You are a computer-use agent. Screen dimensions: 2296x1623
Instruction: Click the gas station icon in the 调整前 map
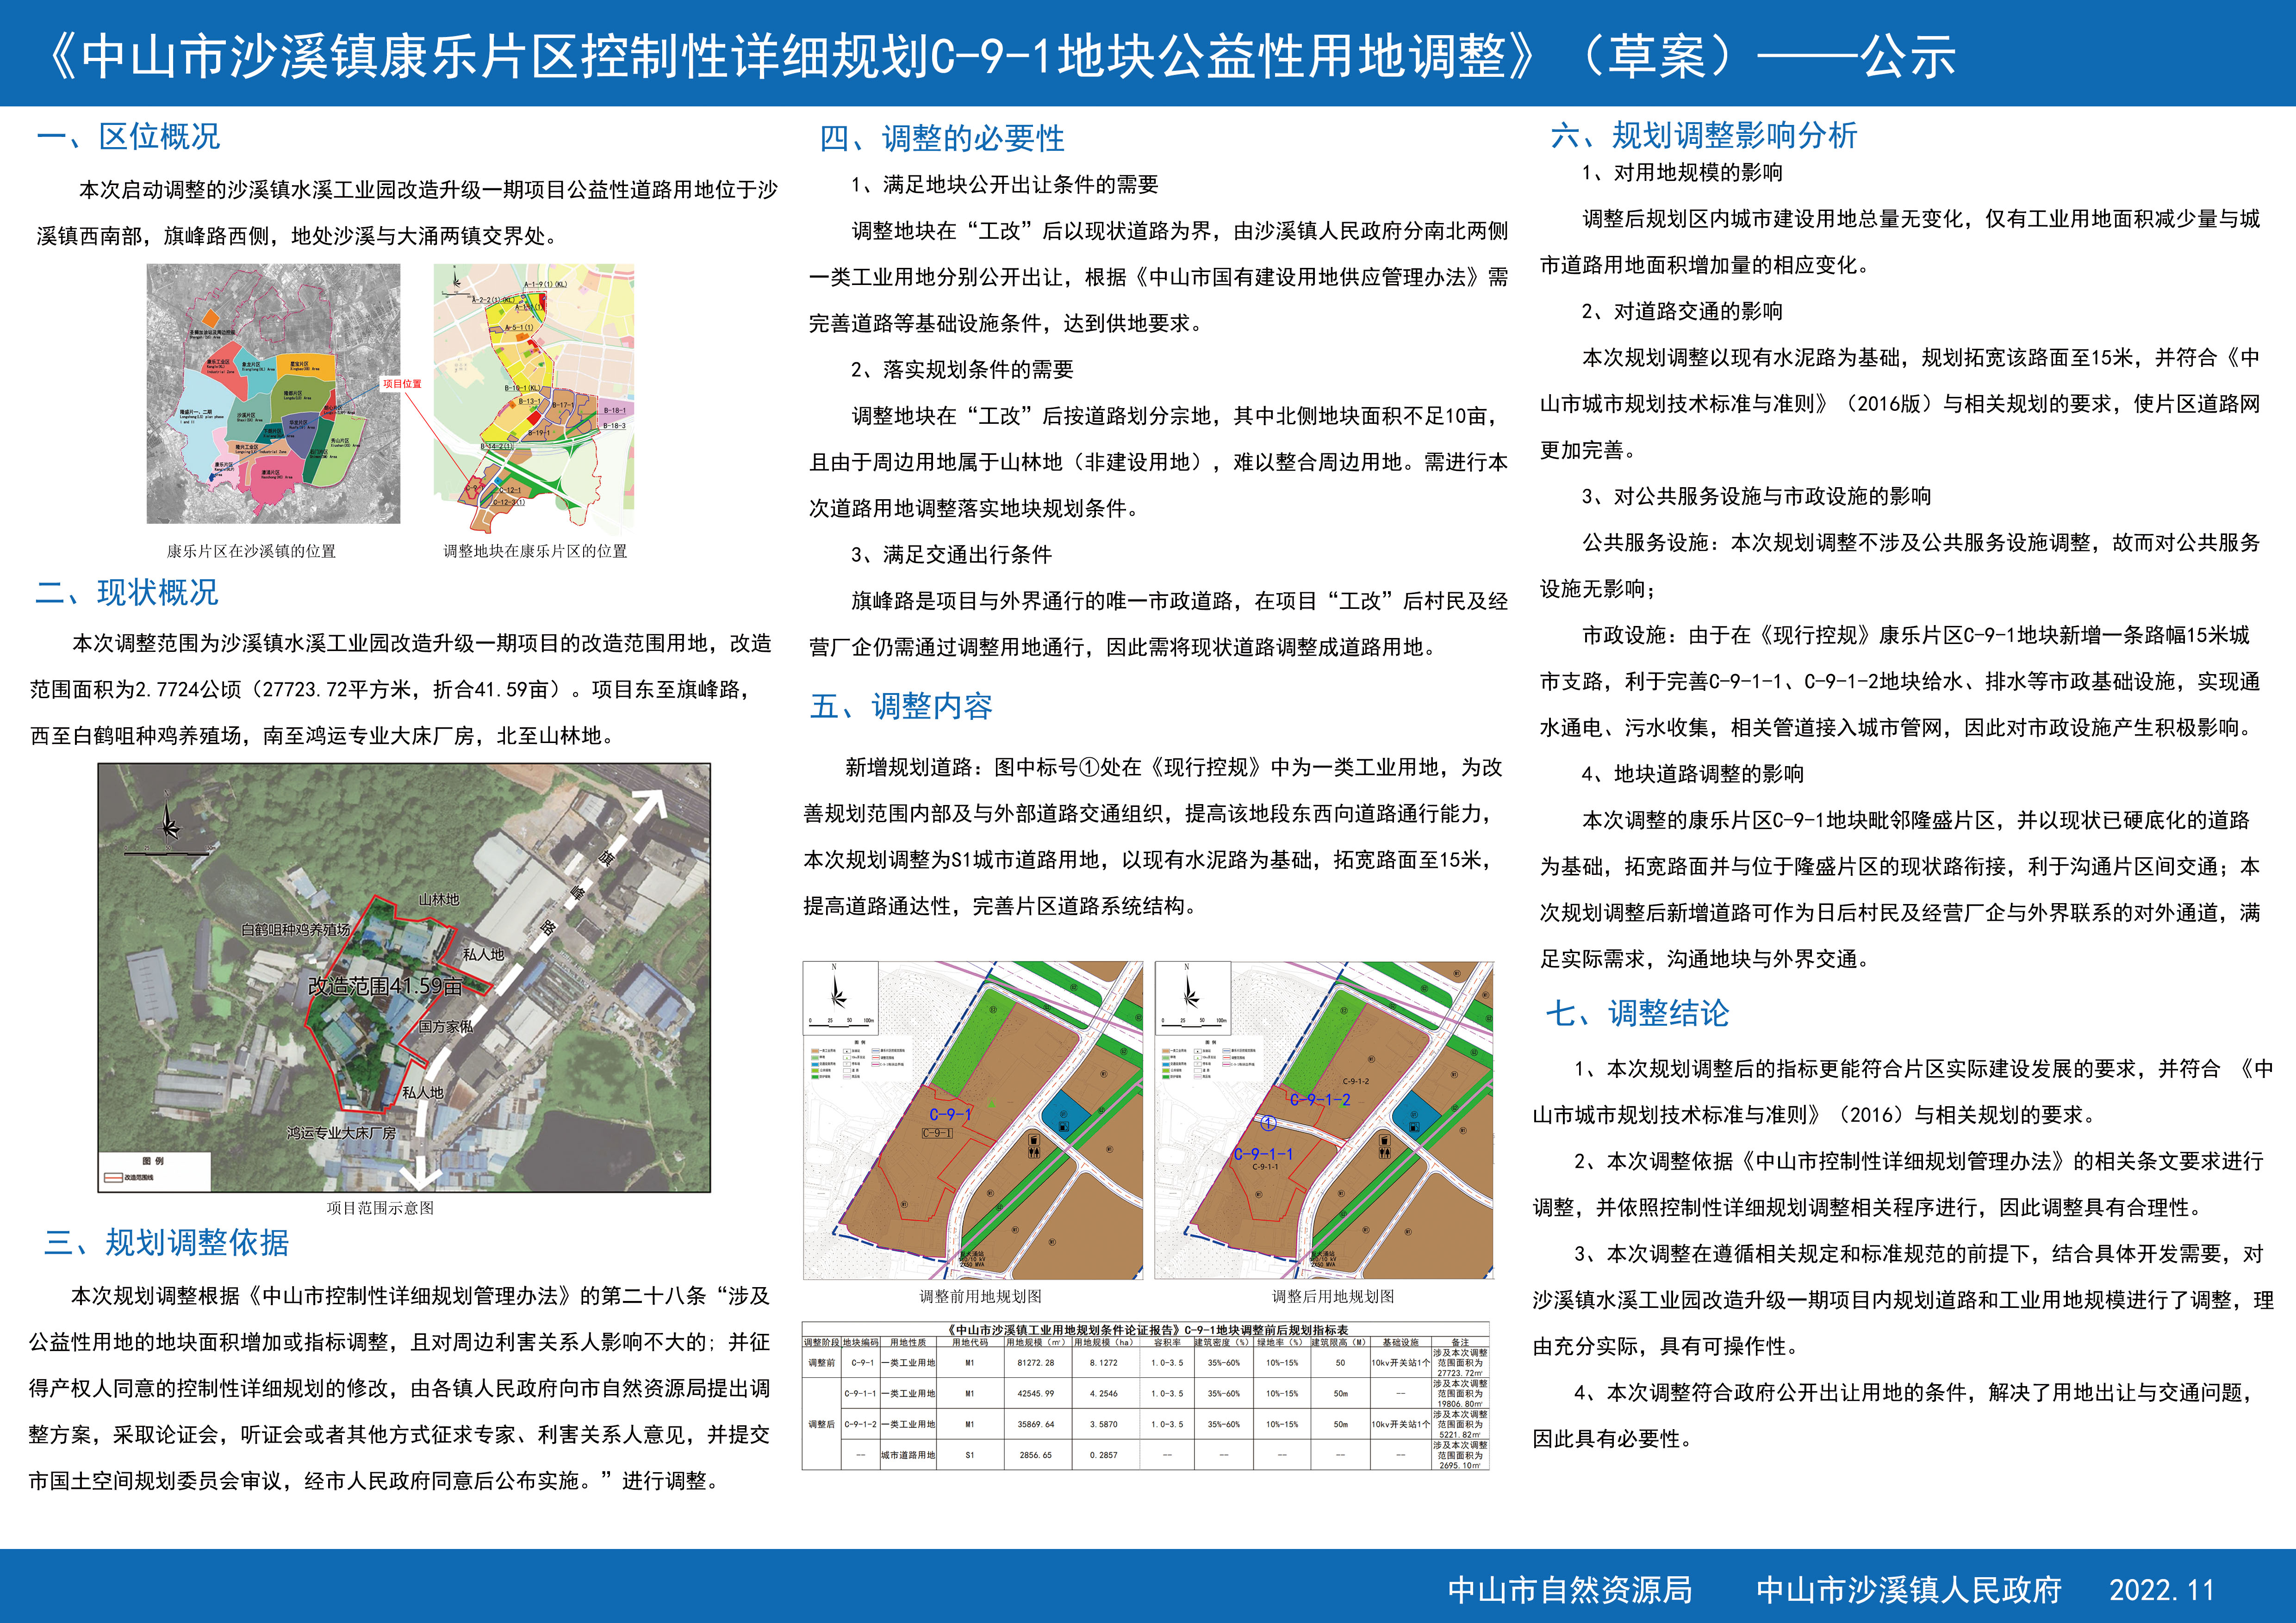click(1064, 1126)
